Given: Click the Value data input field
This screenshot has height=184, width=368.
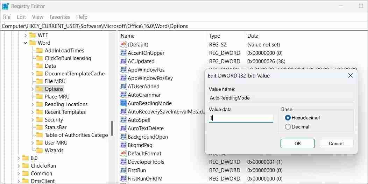Looking at the screenshot, I should coord(241,118).
